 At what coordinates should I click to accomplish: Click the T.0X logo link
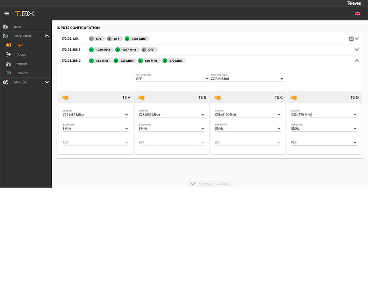coord(25,14)
